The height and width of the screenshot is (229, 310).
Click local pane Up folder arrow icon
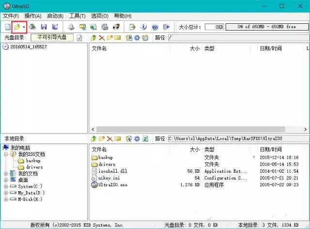[x=93, y=139]
